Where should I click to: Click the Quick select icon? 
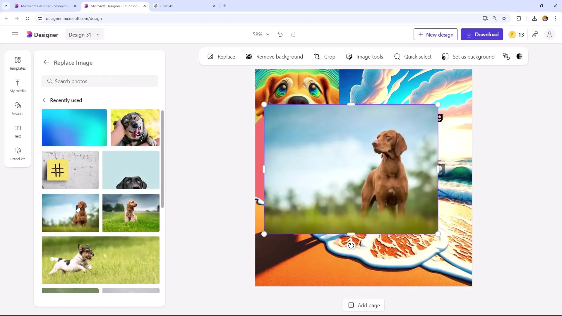click(x=397, y=57)
